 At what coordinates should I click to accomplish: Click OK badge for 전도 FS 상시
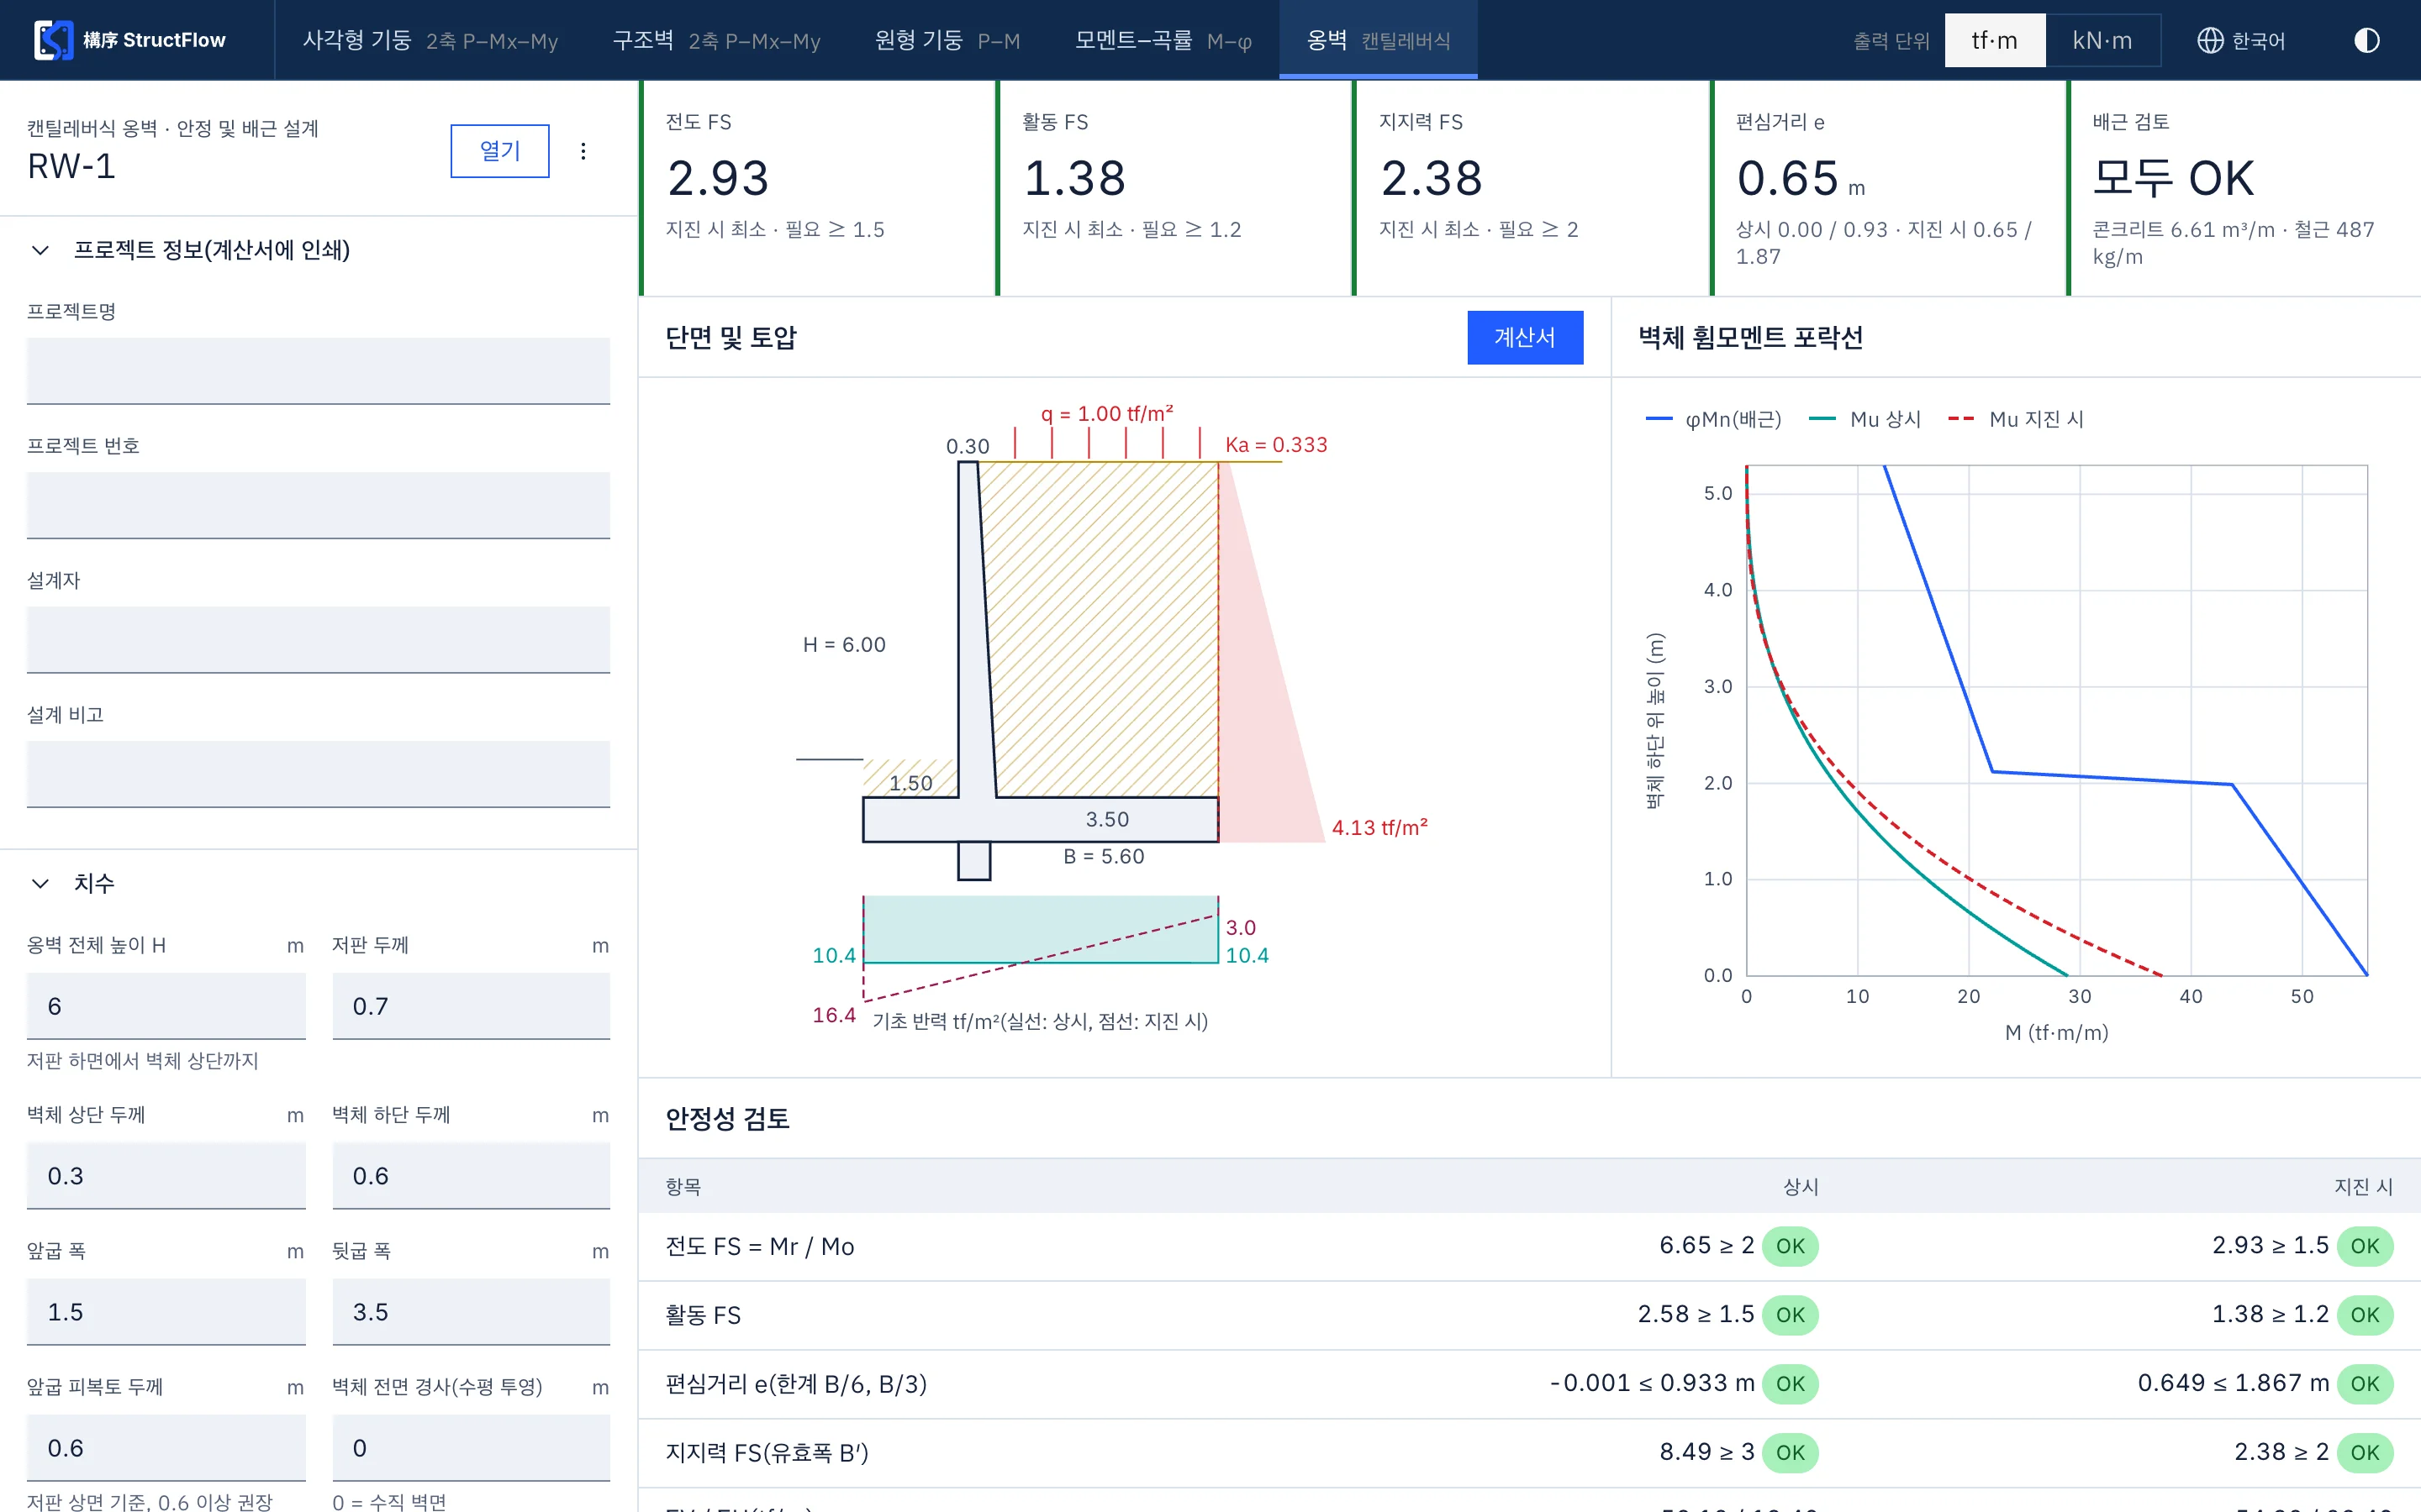pos(1790,1246)
